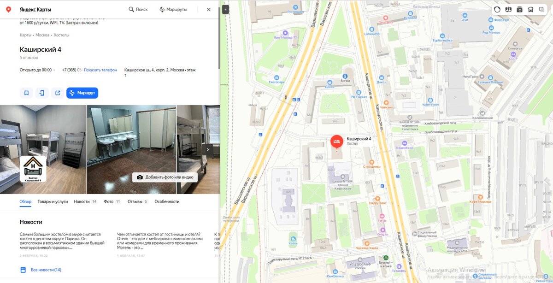The image size is (553, 283).
Task: Save place with the bookmark icon
Action: 26,93
